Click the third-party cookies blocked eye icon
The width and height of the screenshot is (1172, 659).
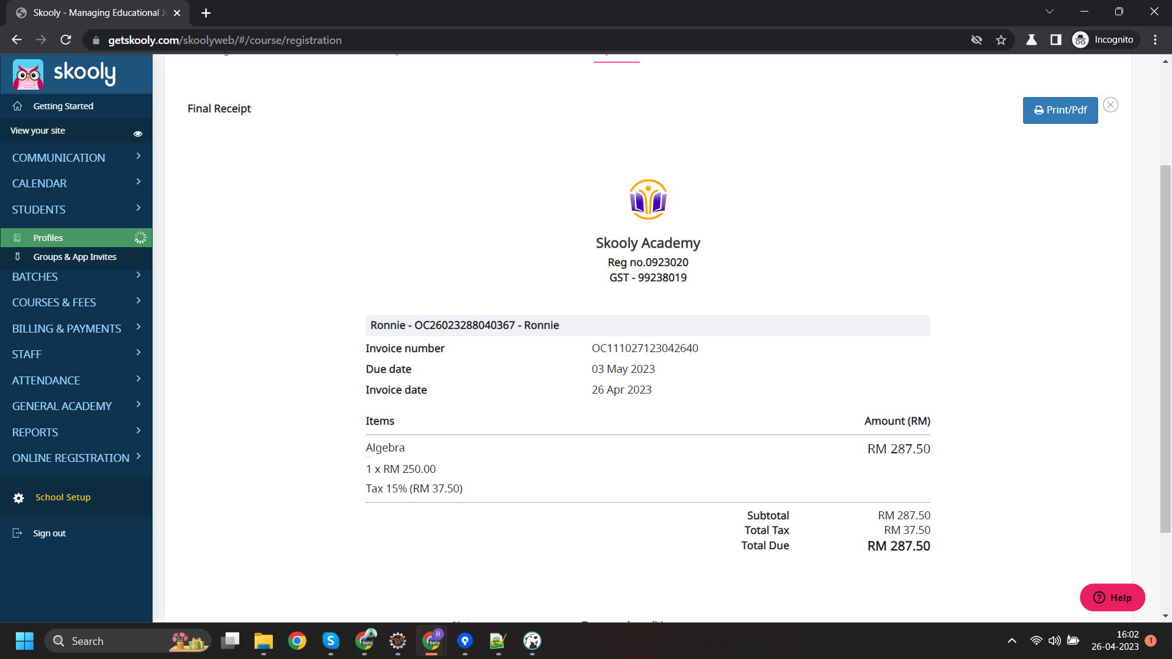tap(977, 40)
